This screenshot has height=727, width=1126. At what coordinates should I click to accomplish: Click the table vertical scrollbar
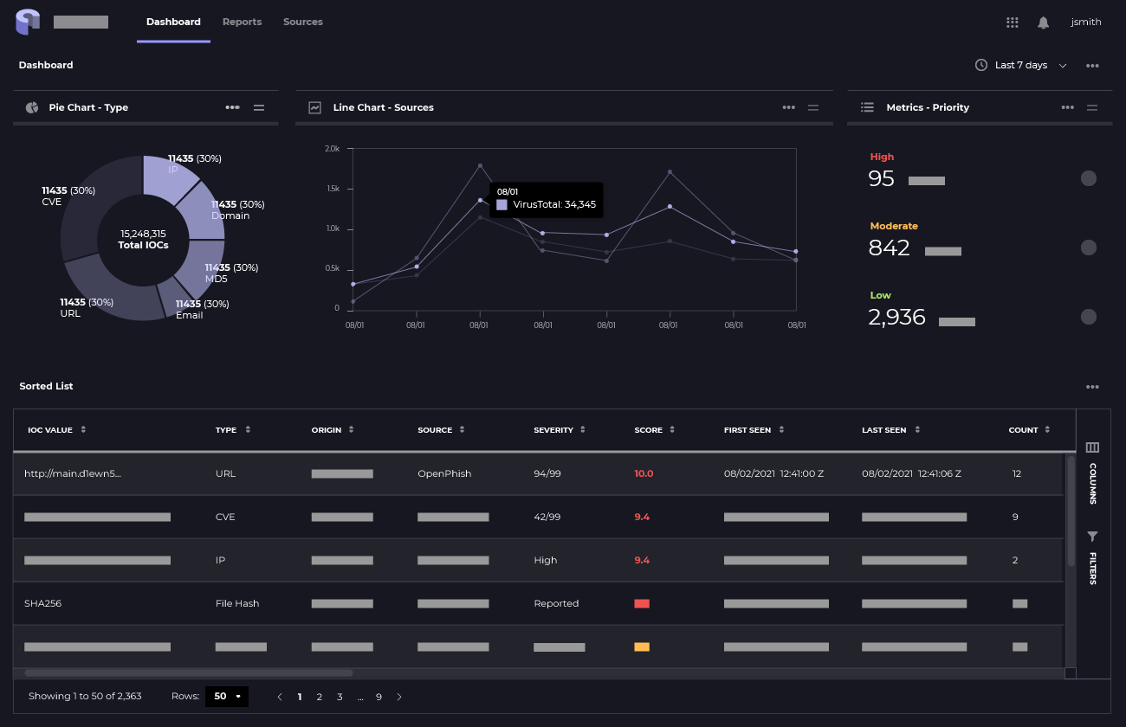tap(1071, 511)
